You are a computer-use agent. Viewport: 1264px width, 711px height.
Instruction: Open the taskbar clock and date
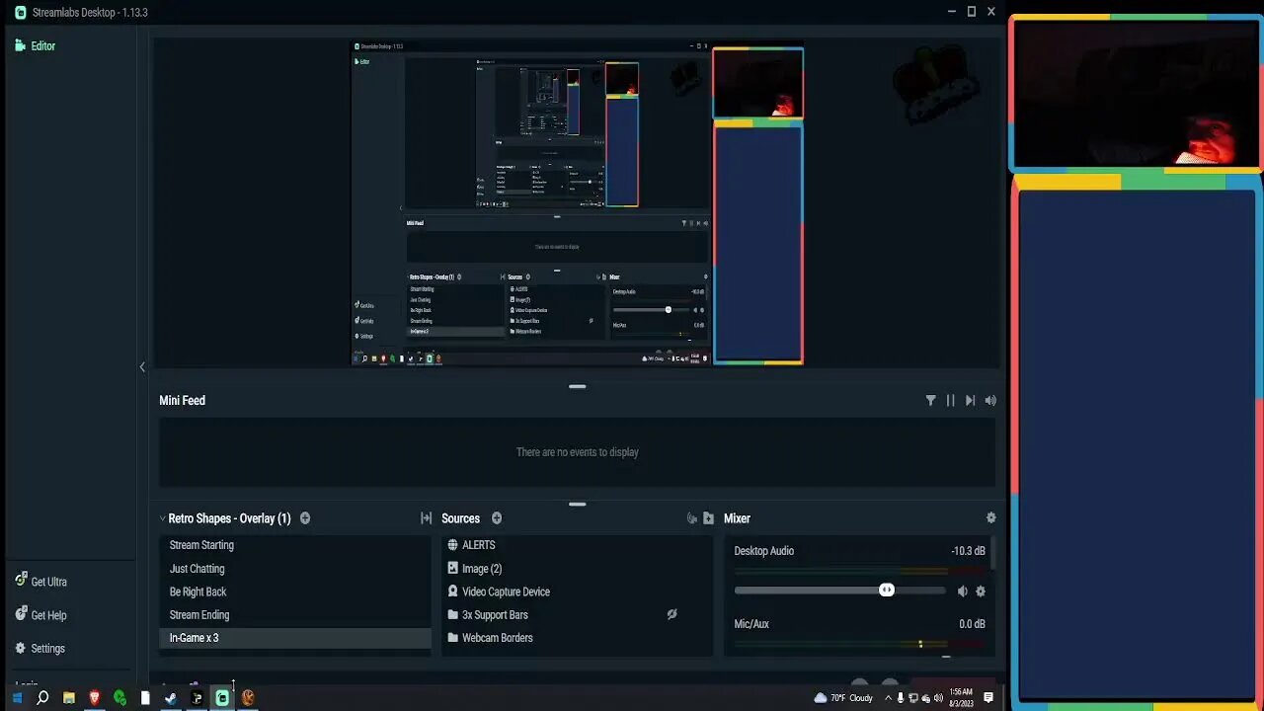pyautogui.click(x=961, y=698)
